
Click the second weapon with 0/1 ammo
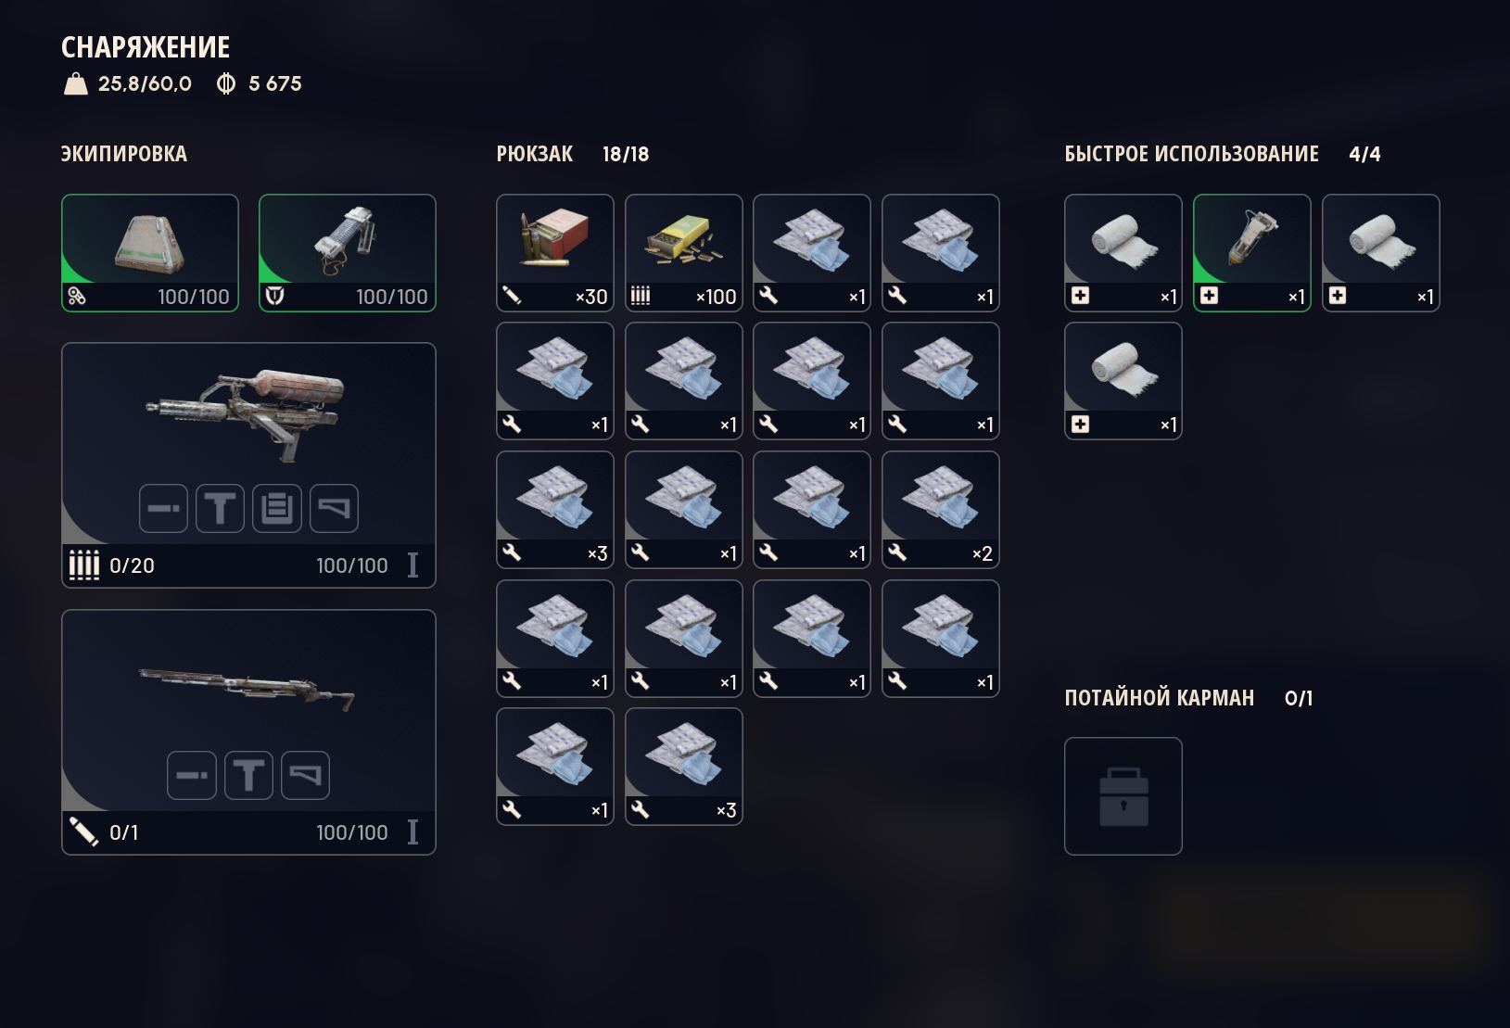[x=248, y=732]
